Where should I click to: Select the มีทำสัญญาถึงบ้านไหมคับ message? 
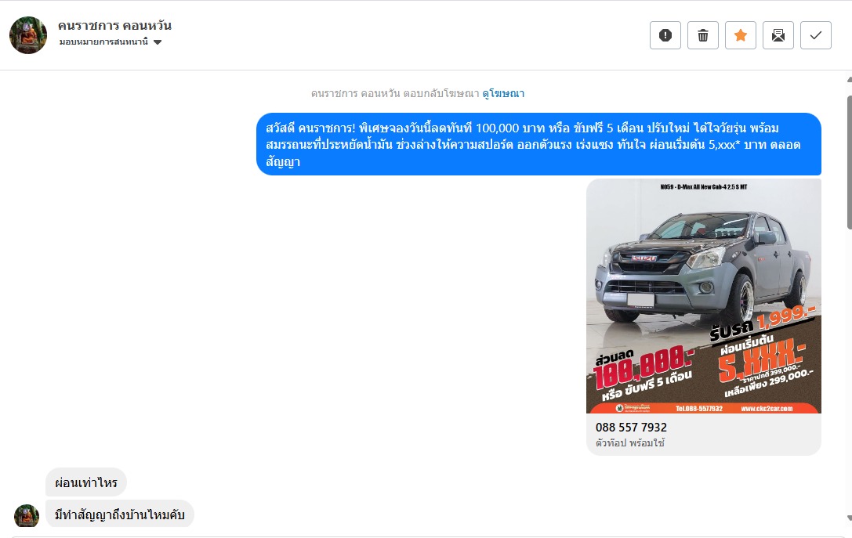click(x=120, y=514)
